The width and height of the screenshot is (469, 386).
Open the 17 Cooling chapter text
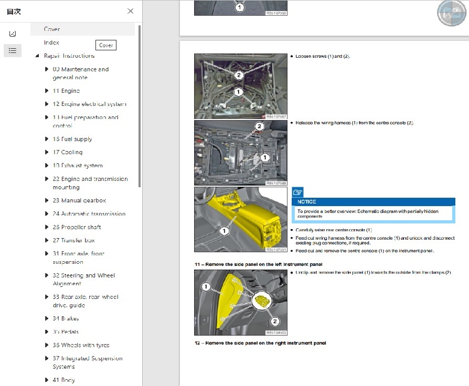pyautogui.click(x=68, y=152)
